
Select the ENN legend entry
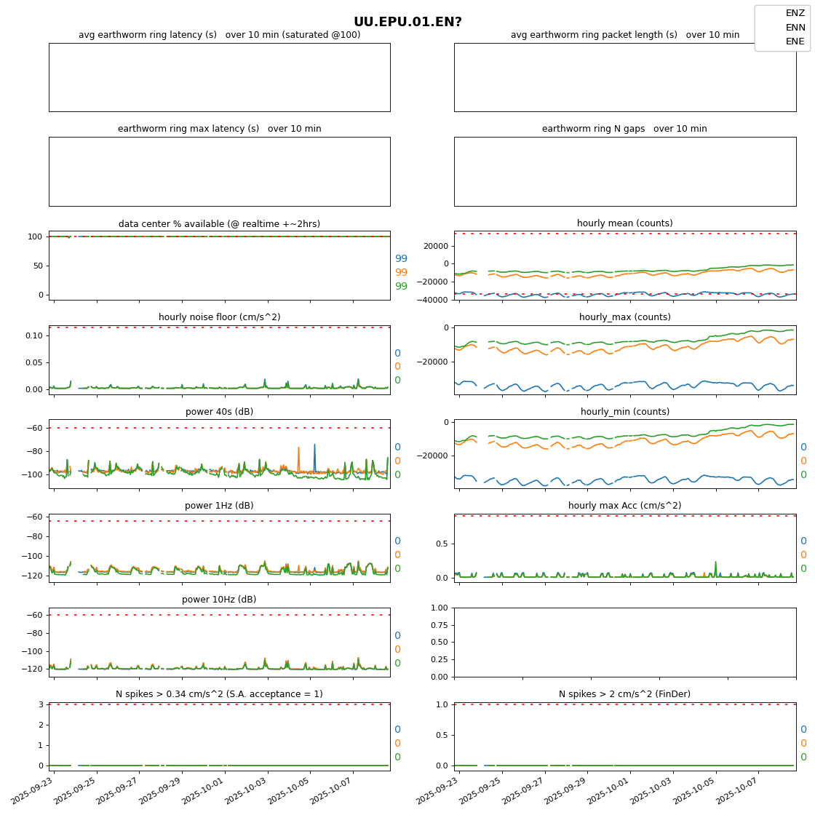point(795,28)
